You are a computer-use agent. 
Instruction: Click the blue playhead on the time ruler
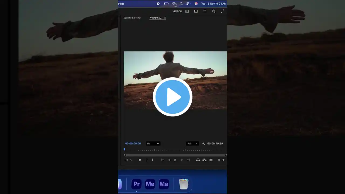tap(125, 149)
